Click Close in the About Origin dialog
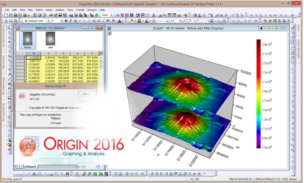The image size is (304, 183). pos(86,94)
